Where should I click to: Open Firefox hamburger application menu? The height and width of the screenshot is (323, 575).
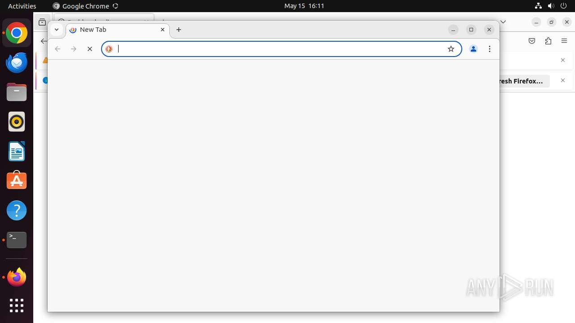[x=564, y=41]
